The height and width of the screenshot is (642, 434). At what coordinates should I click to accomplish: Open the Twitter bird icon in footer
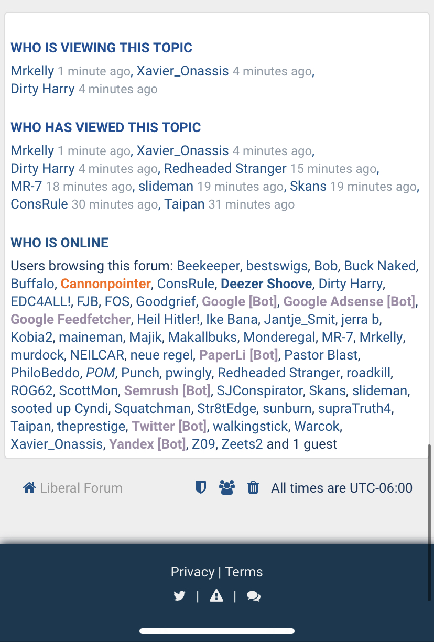tap(179, 596)
